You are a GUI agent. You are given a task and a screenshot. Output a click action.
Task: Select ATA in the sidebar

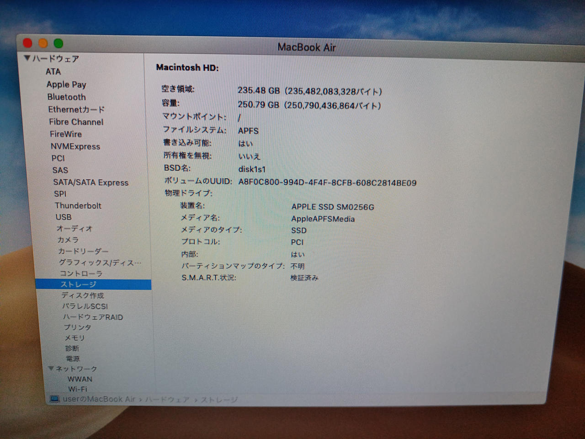click(x=53, y=71)
